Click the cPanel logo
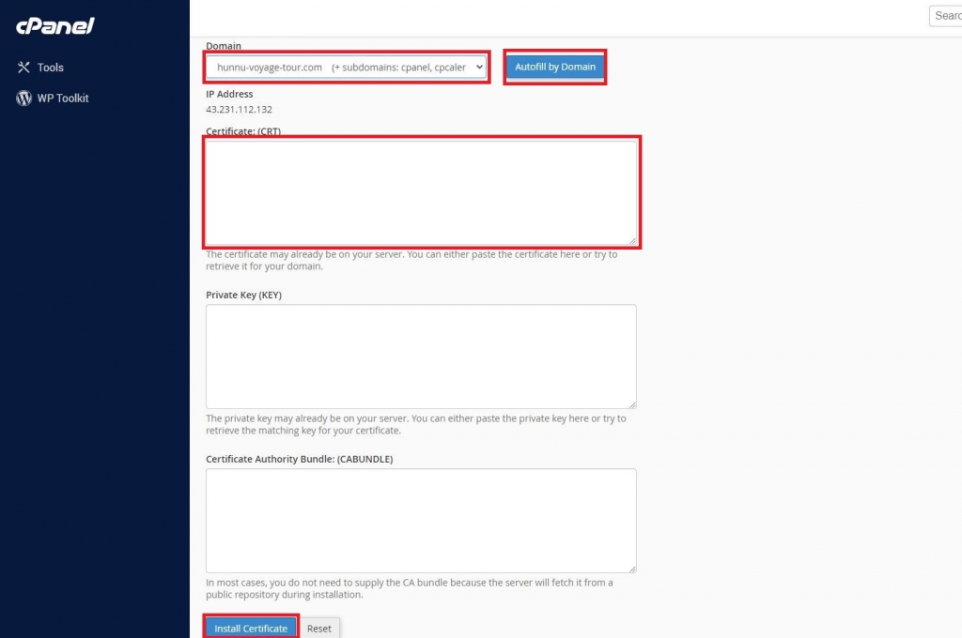This screenshot has width=962, height=638. coord(55,25)
